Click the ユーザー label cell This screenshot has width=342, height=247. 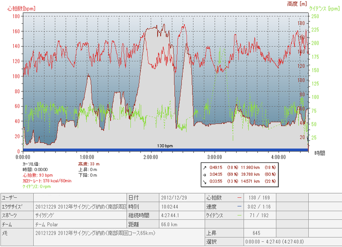pyautogui.click(x=17, y=198)
